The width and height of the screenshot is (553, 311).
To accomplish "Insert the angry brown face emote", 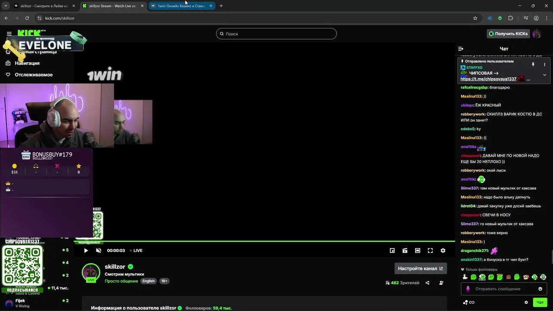I will (x=509, y=277).
